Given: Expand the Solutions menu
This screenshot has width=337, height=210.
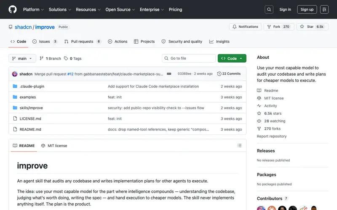Looking at the screenshot, I should [60, 9].
